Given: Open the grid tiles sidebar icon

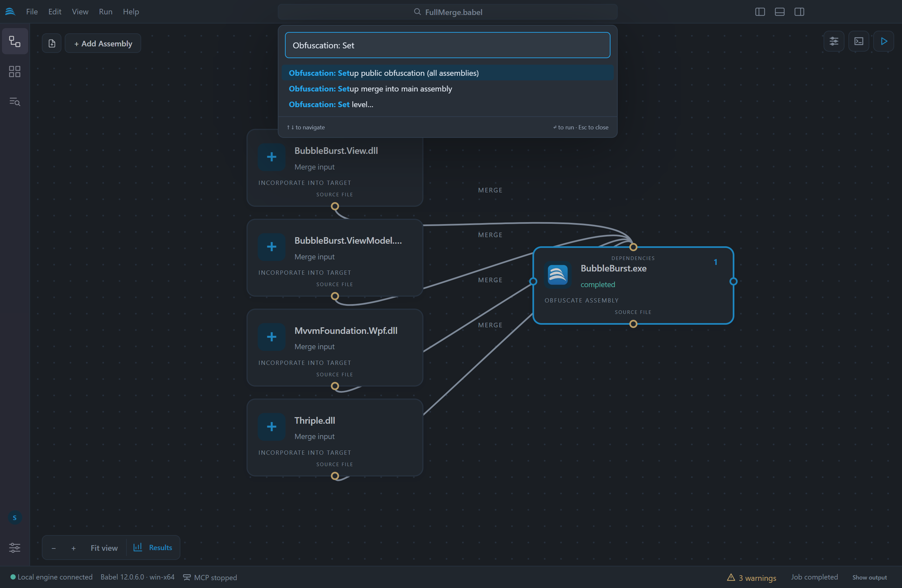Looking at the screenshot, I should click(x=15, y=72).
